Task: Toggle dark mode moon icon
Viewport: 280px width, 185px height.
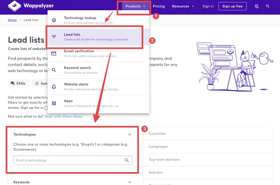Action: coord(257,6)
